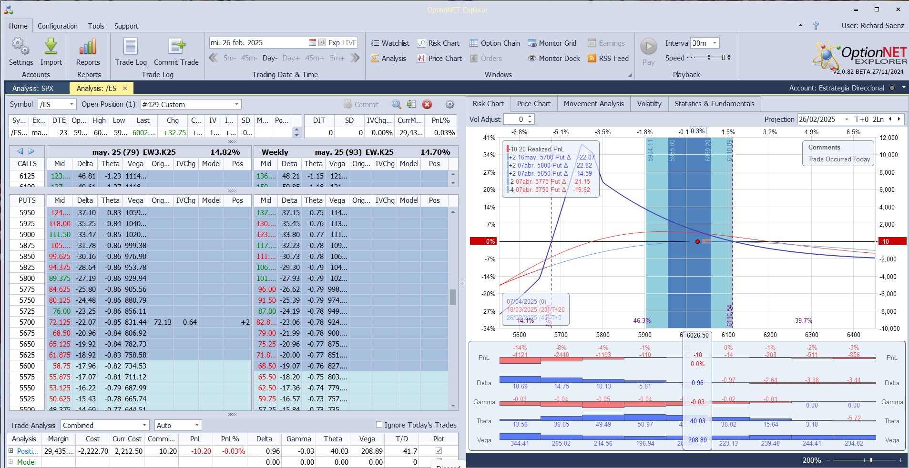Click the Commit Trade icon
Image resolution: width=909 pixels, height=468 pixels.
point(176,47)
